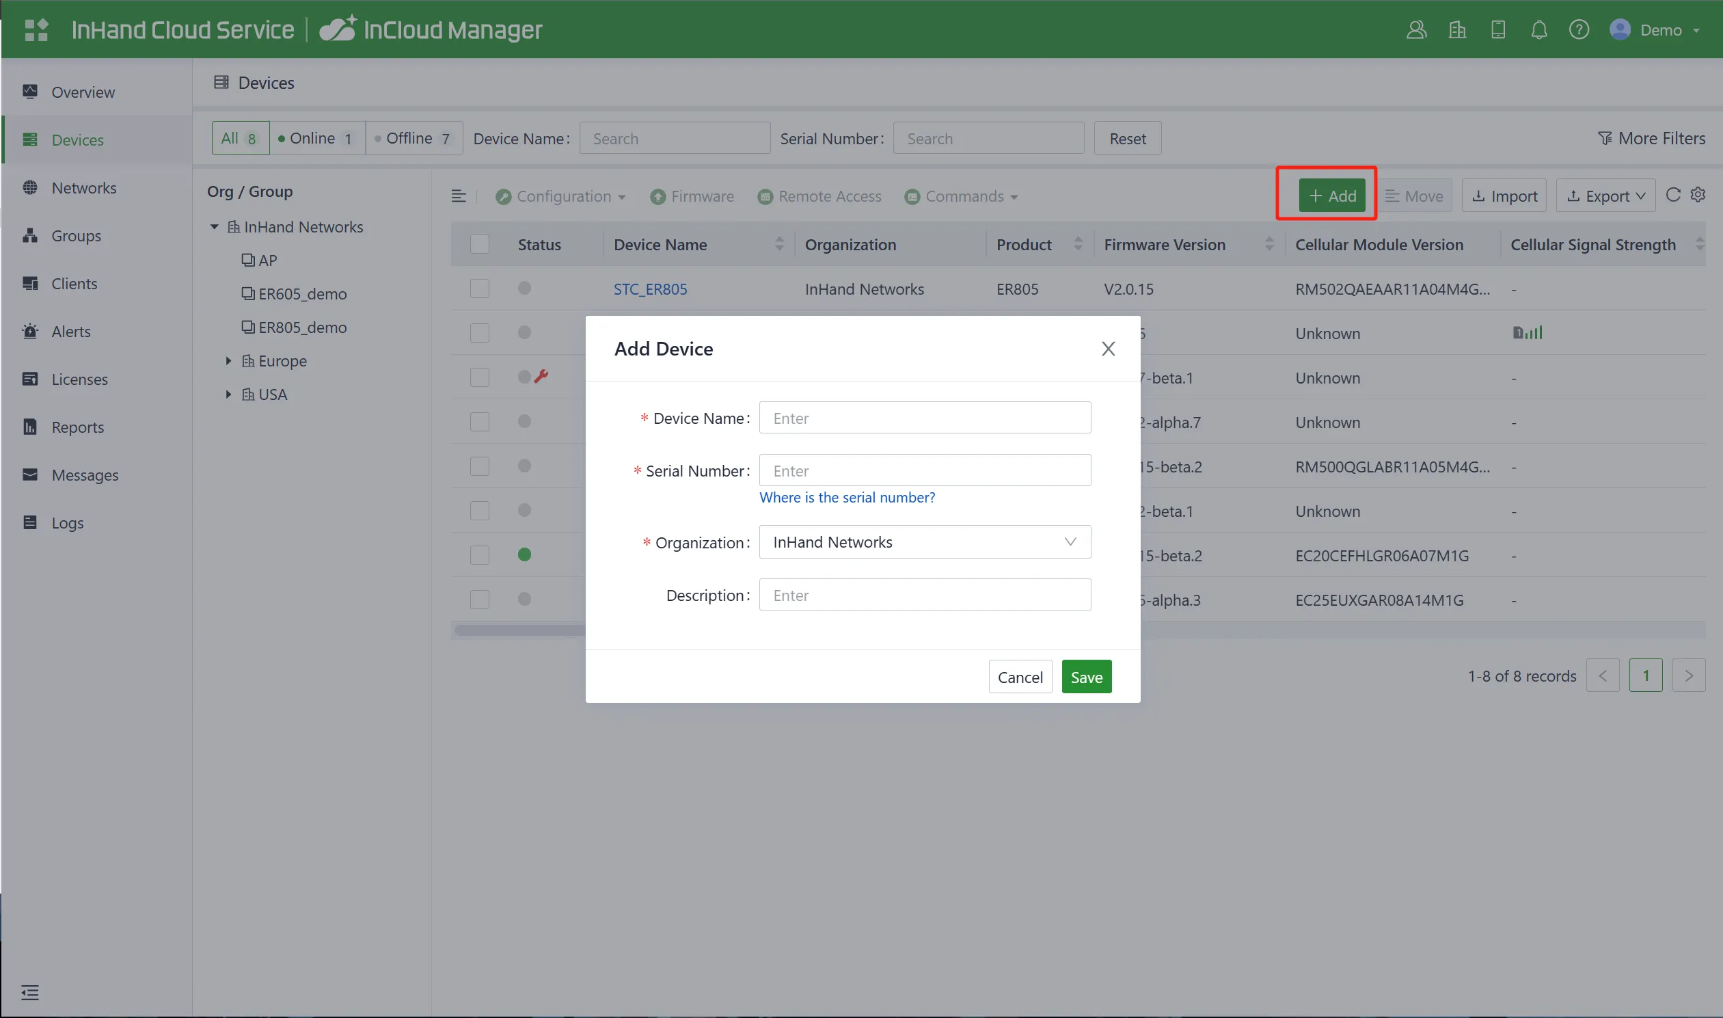Open the Organization dropdown in dialog
The width and height of the screenshot is (1723, 1018).
tap(924, 542)
